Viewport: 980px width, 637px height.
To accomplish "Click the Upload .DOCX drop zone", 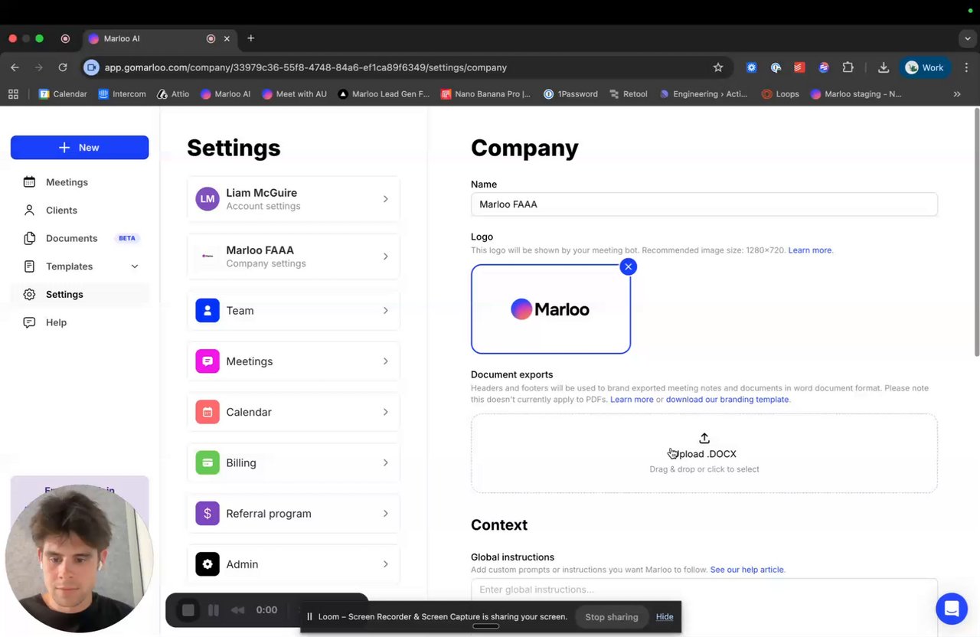I will click(704, 453).
